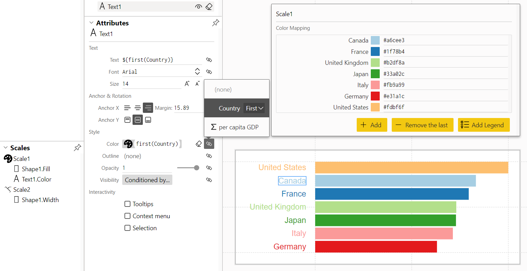Click the Opacity slider handle
This screenshot has height=271, width=527.
pos(196,168)
